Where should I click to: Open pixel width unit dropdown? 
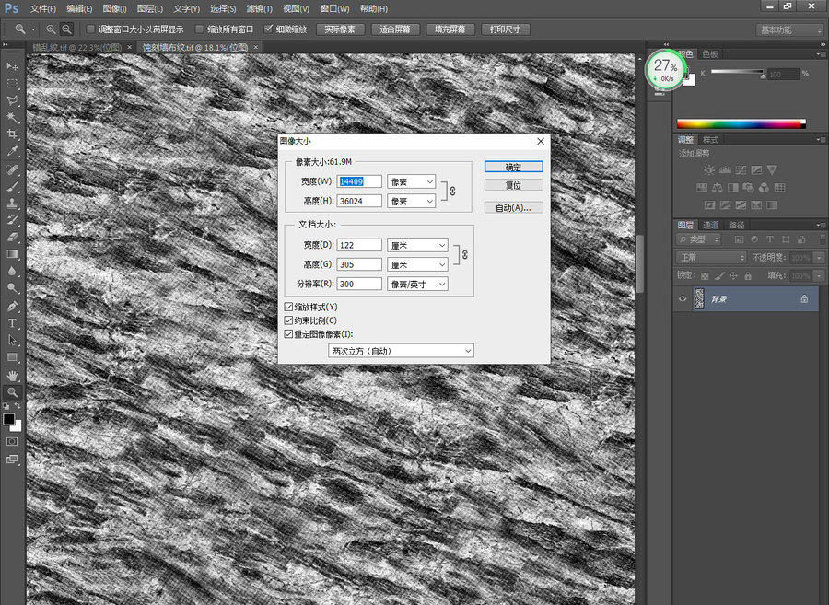point(412,181)
